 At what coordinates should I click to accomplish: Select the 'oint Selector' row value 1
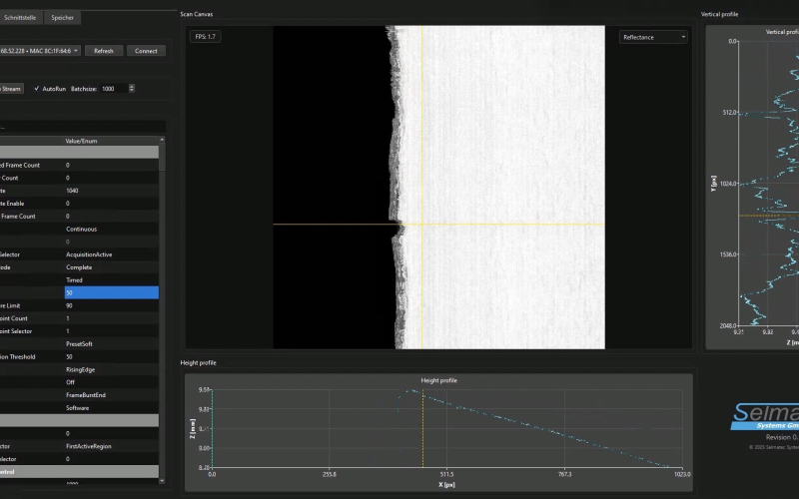(111, 331)
